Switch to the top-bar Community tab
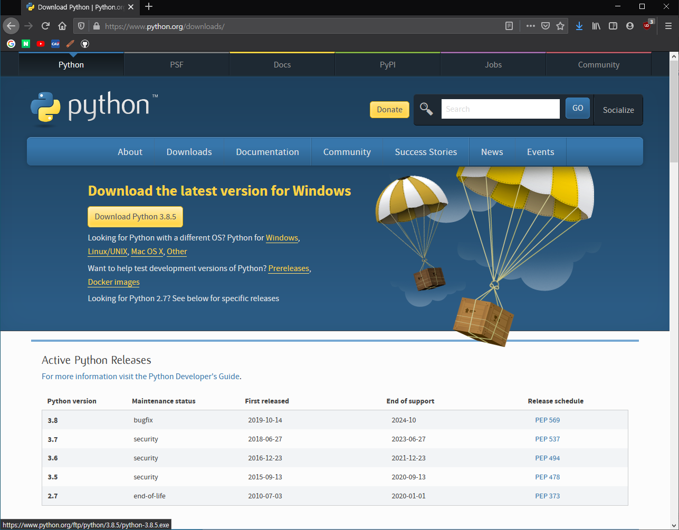Image resolution: width=679 pixels, height=530 pixels. coord(599,65)
